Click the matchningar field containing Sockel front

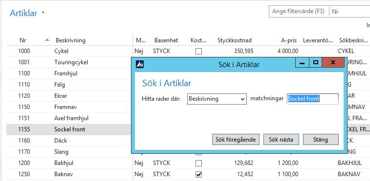[x=313, y=99]
